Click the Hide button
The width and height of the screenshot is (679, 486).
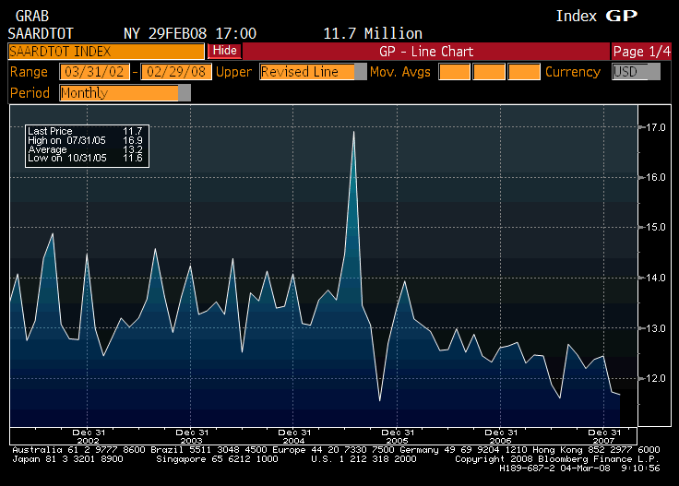click(225, 51)
